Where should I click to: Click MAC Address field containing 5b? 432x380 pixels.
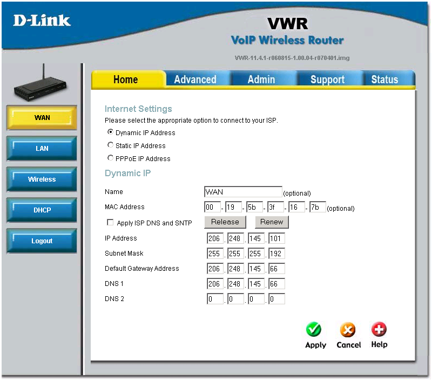pos(254,207)
